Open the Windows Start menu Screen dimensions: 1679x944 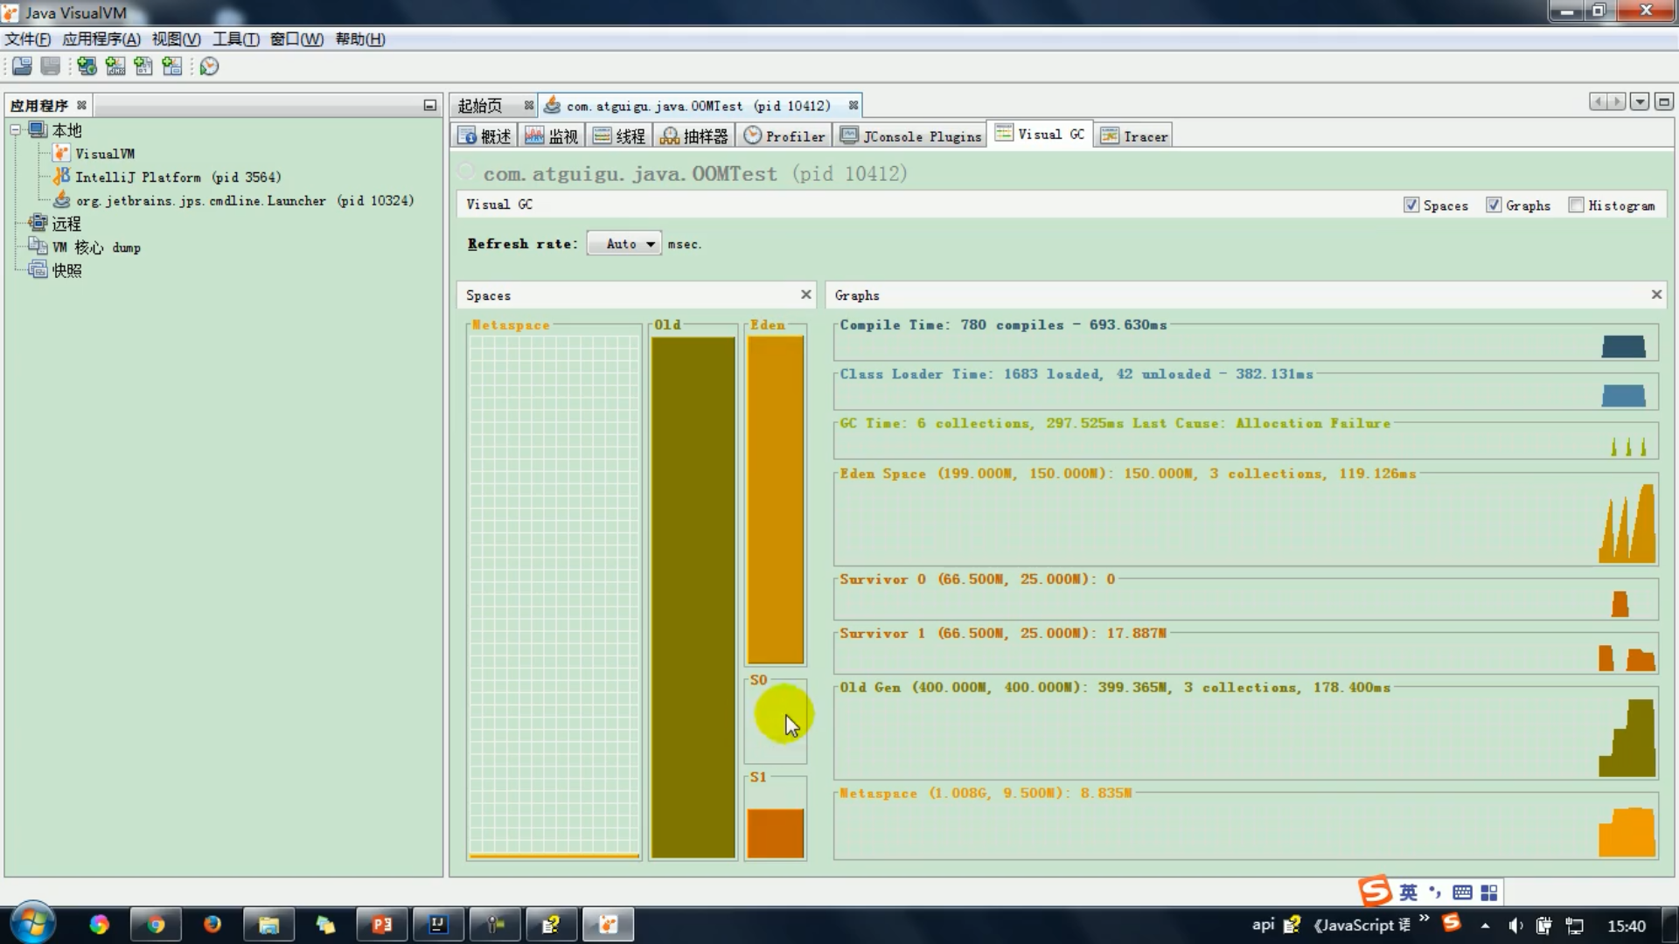point(32,923)
